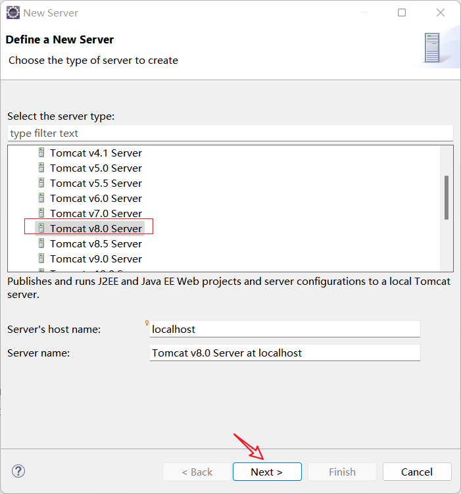Viewport: 461px width, 494px height.
Task: Click the Server name text field
Action: [x=285, y=353]
